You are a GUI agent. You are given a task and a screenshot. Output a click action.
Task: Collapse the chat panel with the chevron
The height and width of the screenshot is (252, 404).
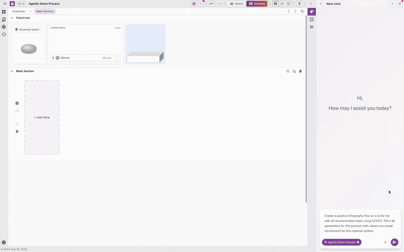tap(321, 4)
